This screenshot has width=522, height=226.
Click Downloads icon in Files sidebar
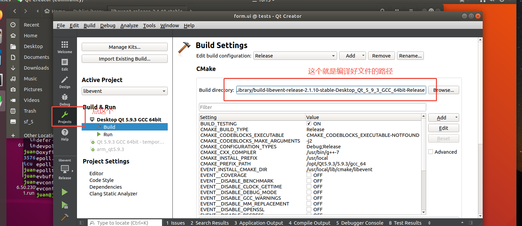[x=13, y=68]
